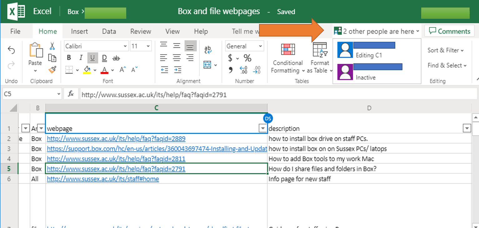Apply the red font color
The width and height of the screenshot is (479, 228).
[104, 70]
